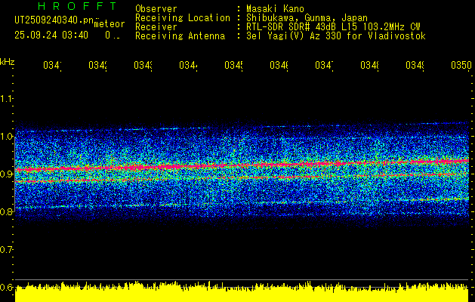Click the RTL-SDR receiver description line

tap(333, 27)
